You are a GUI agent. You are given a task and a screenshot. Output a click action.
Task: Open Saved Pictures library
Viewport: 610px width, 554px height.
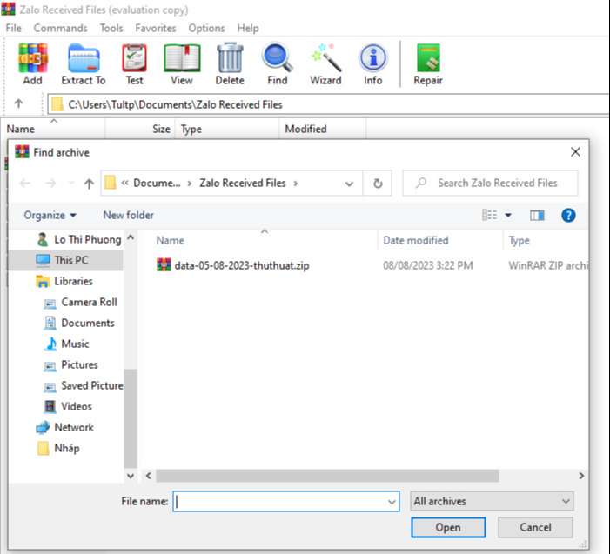(84, 385)
